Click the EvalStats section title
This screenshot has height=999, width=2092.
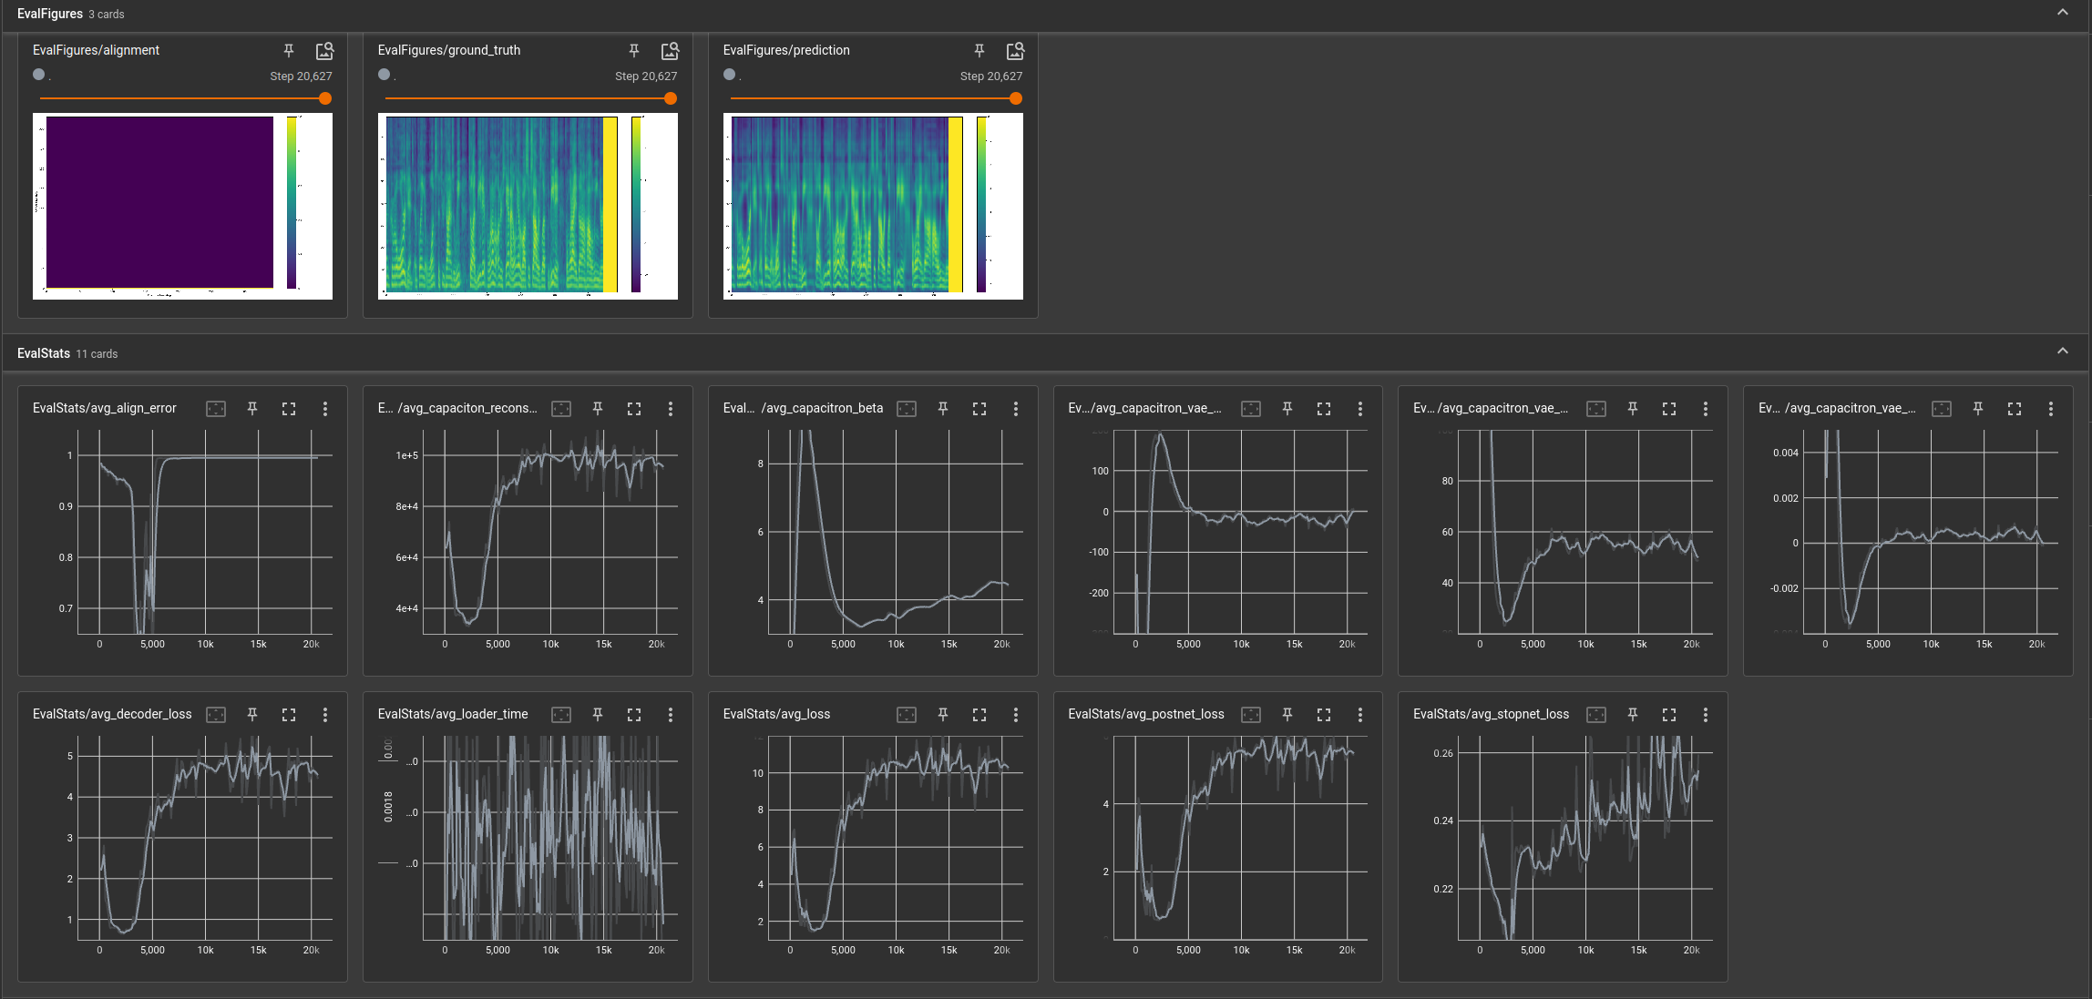[44, 353]
